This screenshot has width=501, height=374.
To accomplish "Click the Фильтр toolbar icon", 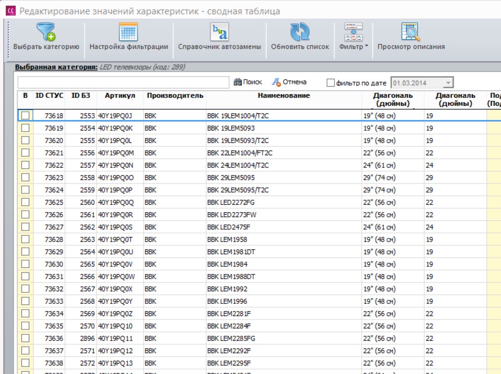I will [x=353, y=31].
